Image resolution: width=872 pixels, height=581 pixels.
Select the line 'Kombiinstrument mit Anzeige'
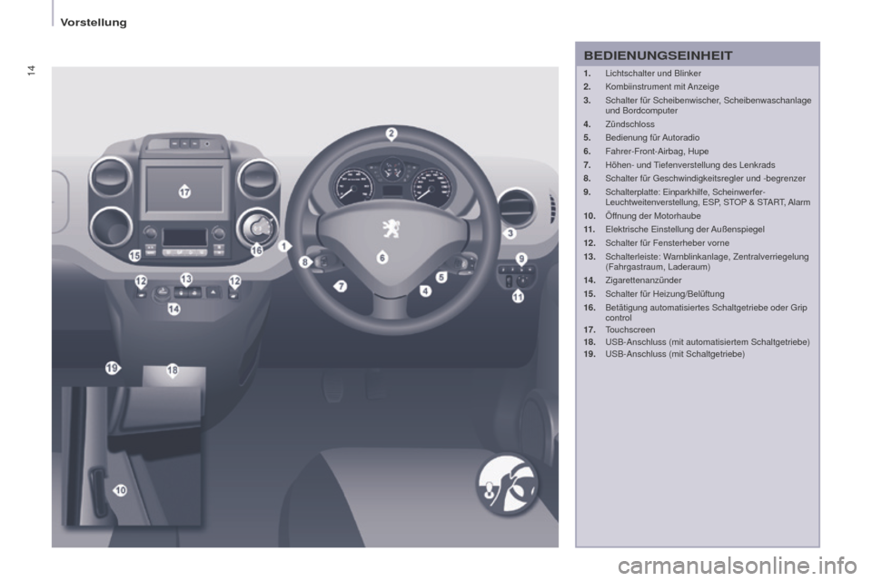[x=662, y=87]
